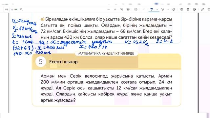Viewport: 210px width, 118px height.
Task: Click the 'МАТЕМАТИКА КҮНДЕЛІКТІ ӨМІРДЕ' label
Action: (x=106, y=53)
